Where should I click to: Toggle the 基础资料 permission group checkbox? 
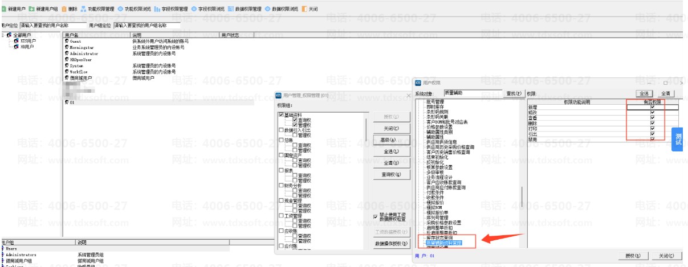coord(280,115)
